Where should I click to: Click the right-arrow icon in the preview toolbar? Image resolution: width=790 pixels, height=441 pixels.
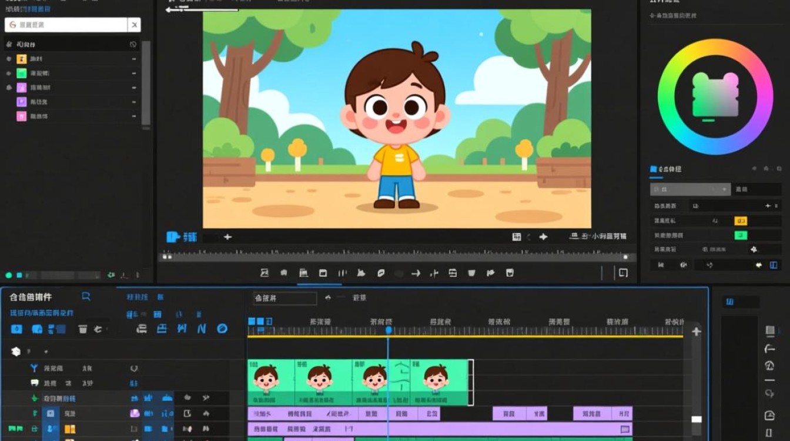click(x=416, y=273)
